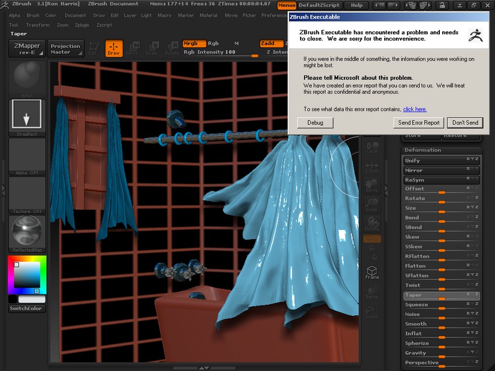Select the Edit mode icon
This screenshot has width=495, height=371.
(94, 48)
